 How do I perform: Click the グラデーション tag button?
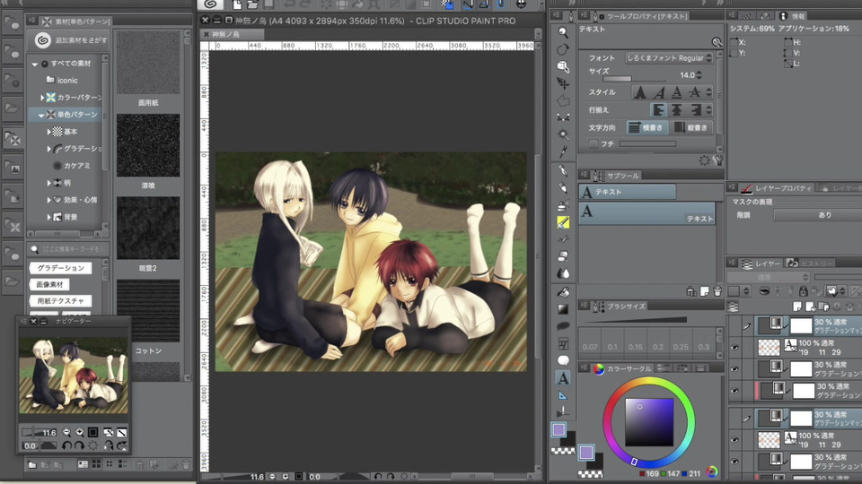(60, 268)
